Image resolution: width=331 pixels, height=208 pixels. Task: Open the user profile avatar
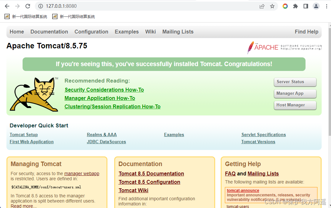[316, 6]
